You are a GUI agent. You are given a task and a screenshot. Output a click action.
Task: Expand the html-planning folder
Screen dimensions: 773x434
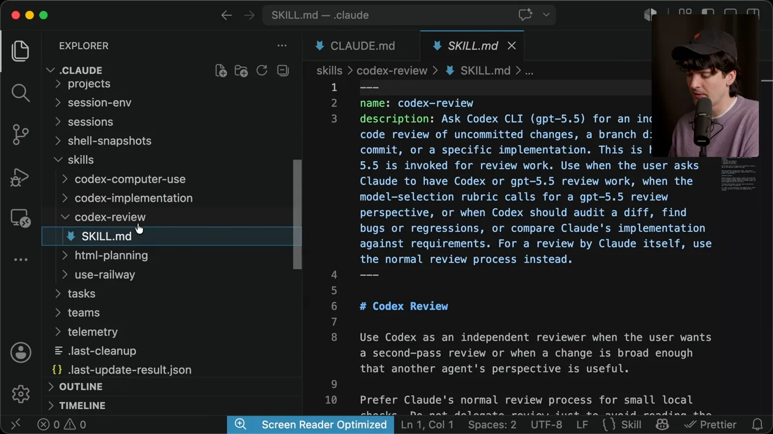(x=65, y=255)
